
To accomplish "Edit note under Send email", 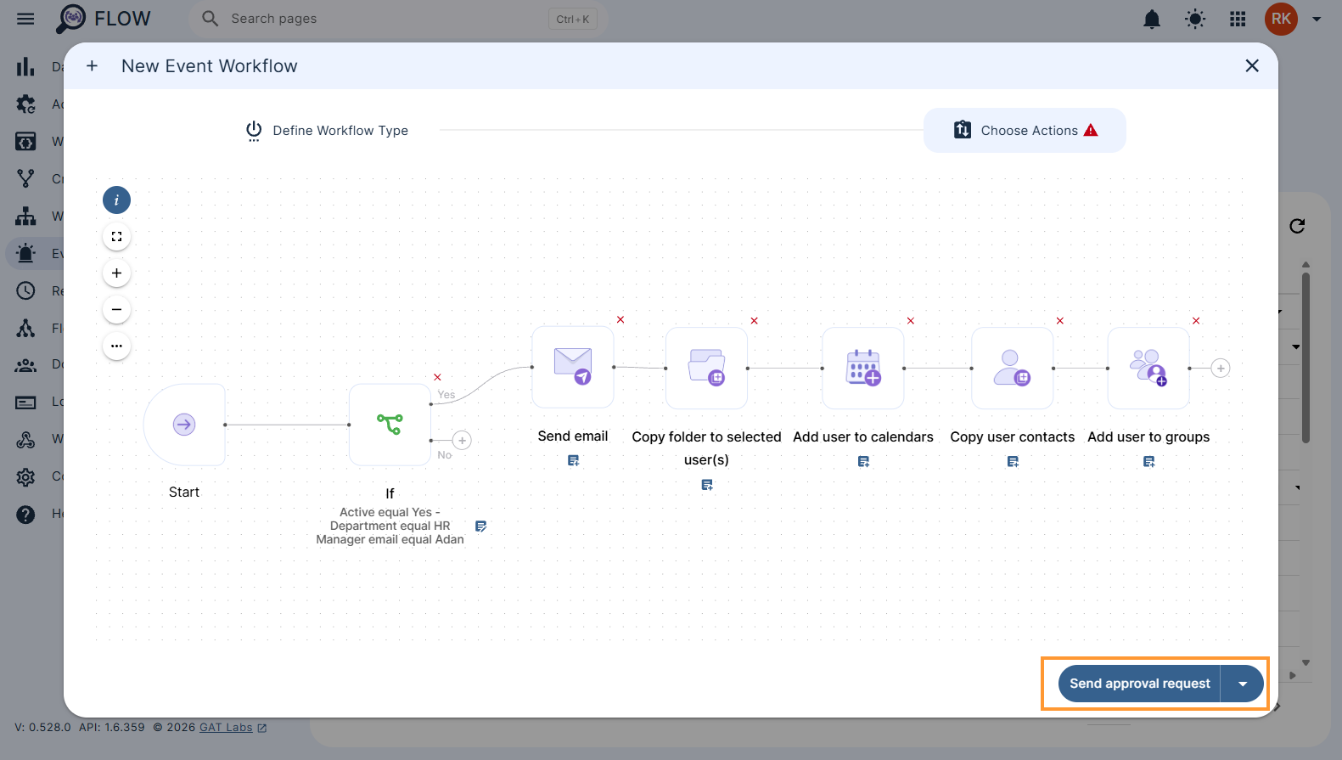I will [573, 460].
